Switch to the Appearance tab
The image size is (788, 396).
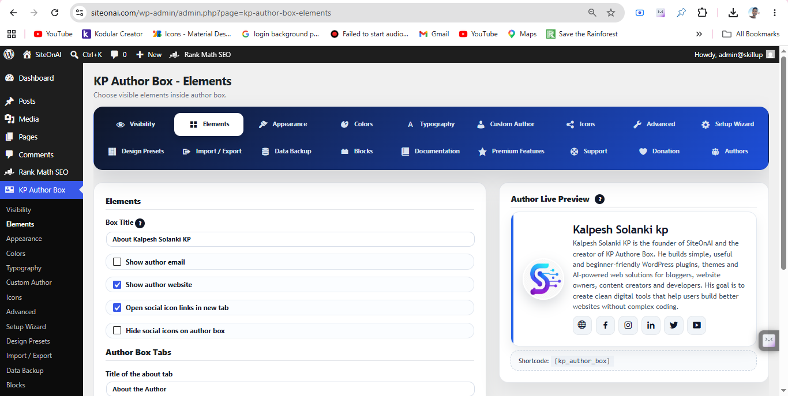coord(283,124)
